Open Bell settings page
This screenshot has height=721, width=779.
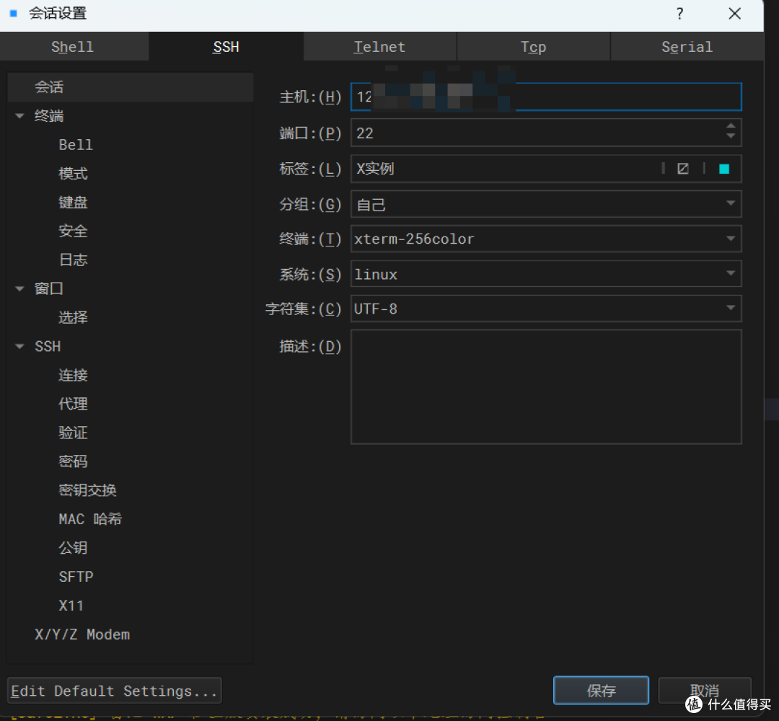pos(76,145)
